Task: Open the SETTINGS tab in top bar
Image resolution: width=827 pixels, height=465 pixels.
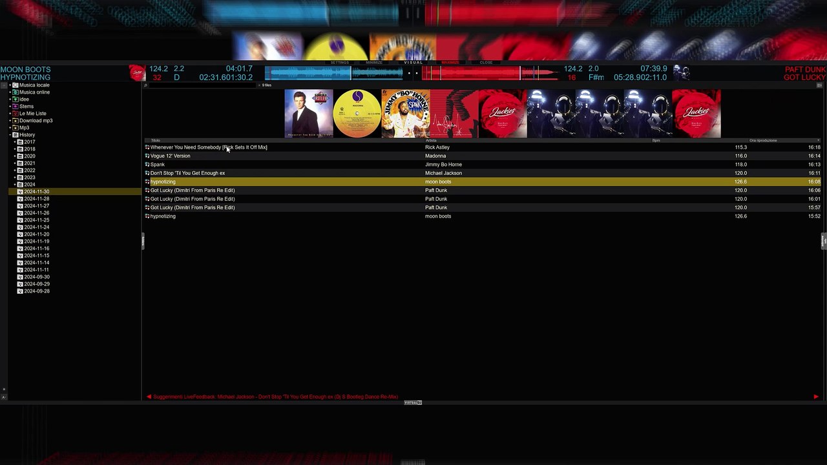Action: tap(340, 63)
